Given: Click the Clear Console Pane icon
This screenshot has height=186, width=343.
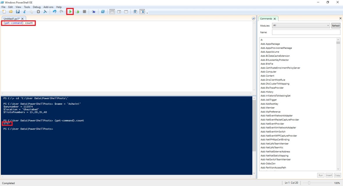Looking at the screenshot, I should point(45,12).
